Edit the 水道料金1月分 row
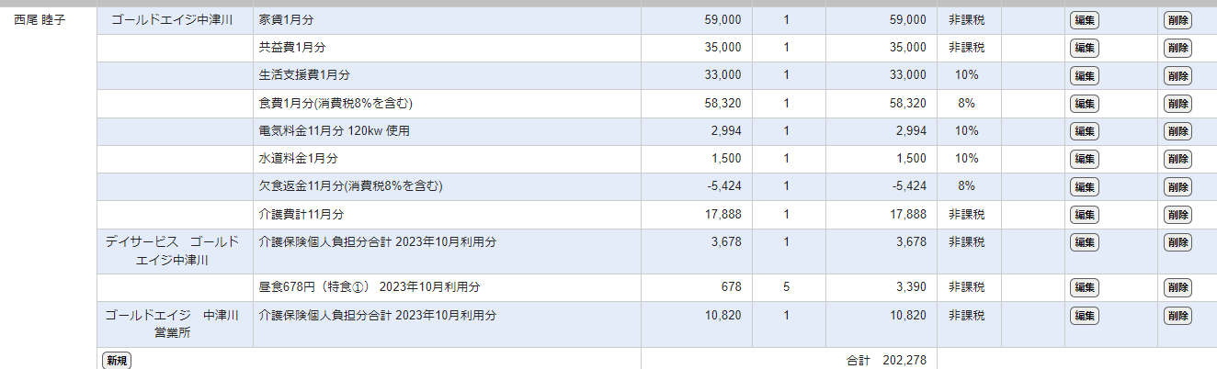 (1084, 159)
